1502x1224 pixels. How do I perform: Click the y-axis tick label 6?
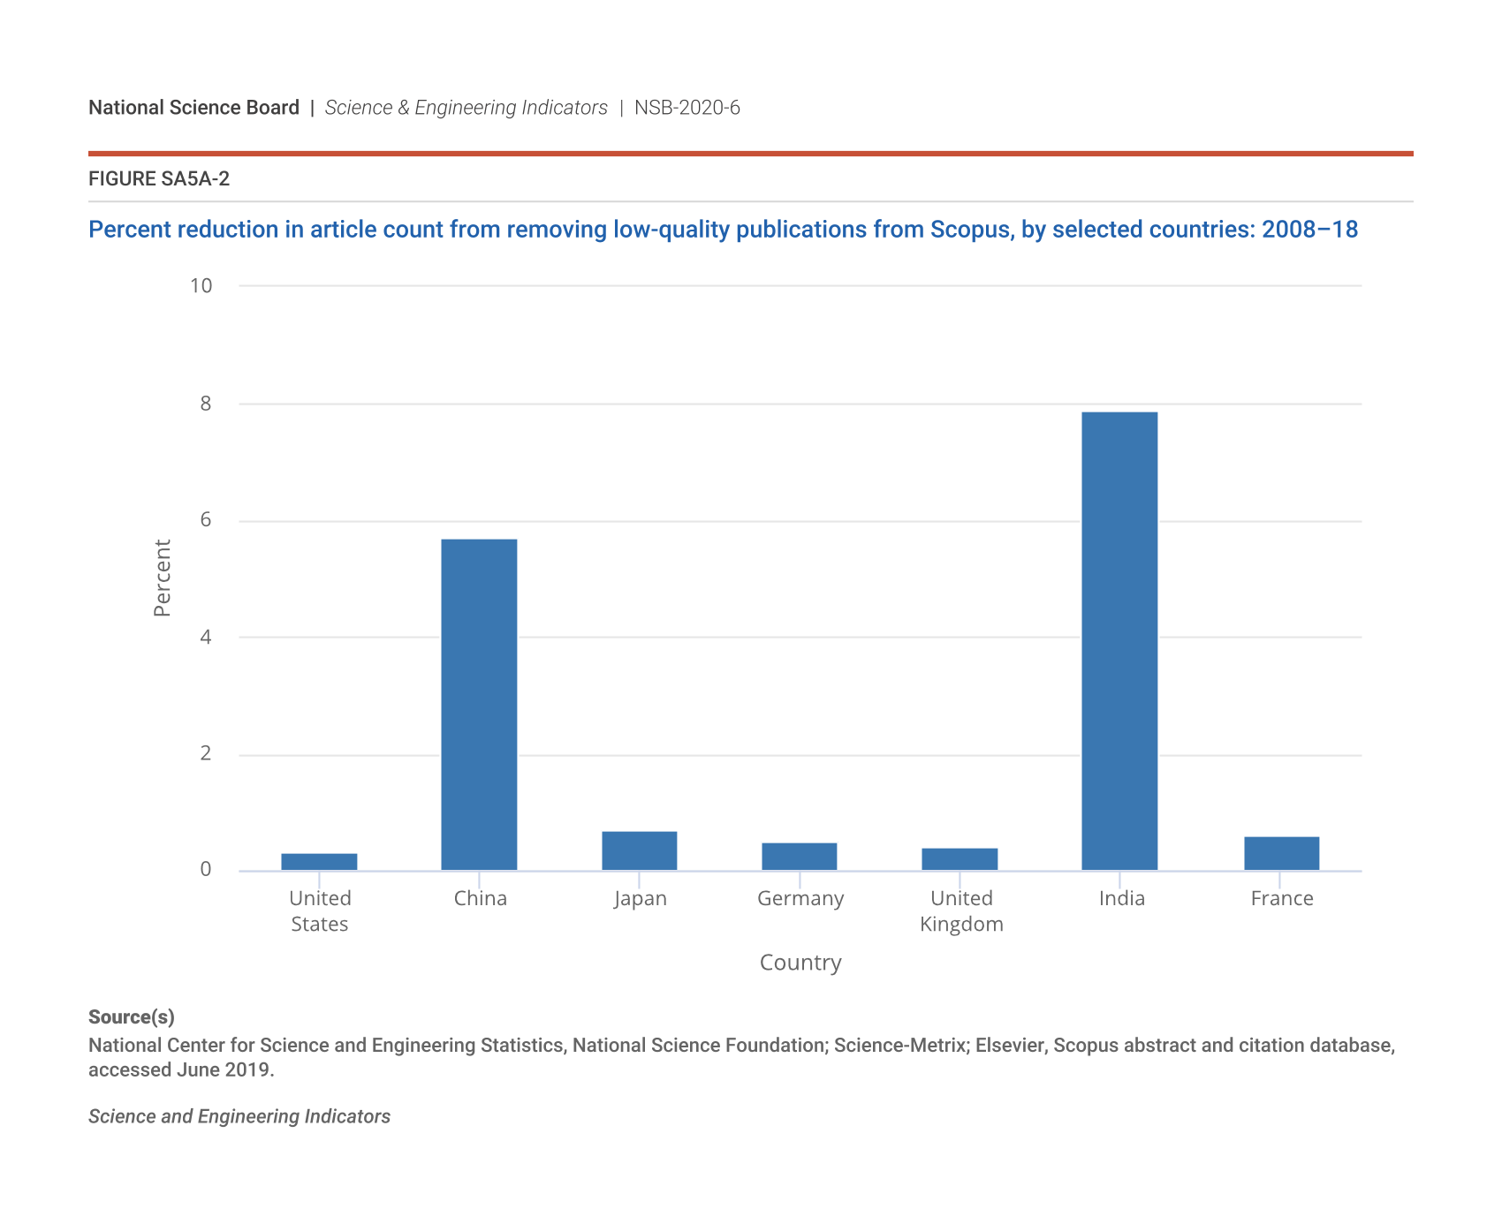[206, 519]
